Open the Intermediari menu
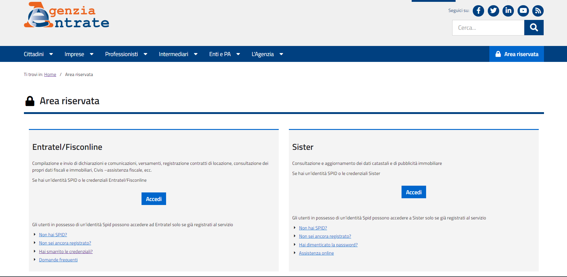The width and height of the screenshot is (567, 277). tap(173, 54)
